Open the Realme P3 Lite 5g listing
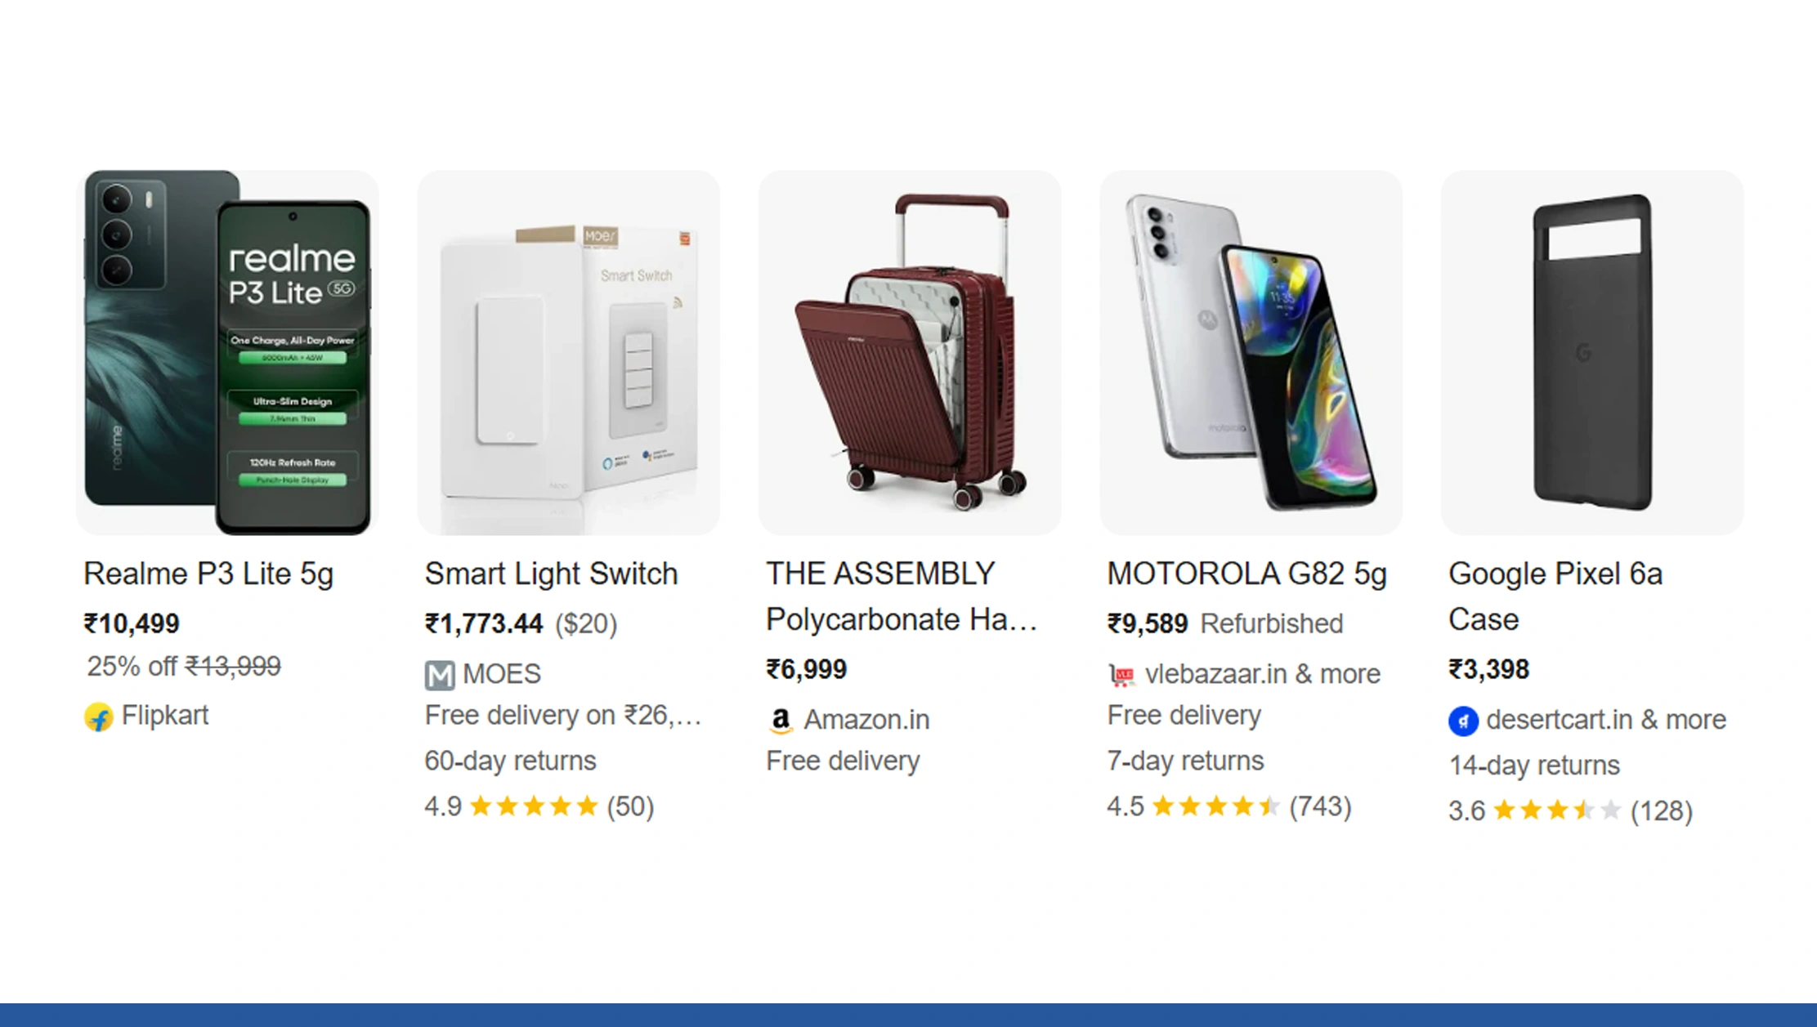 click(210, 574)
